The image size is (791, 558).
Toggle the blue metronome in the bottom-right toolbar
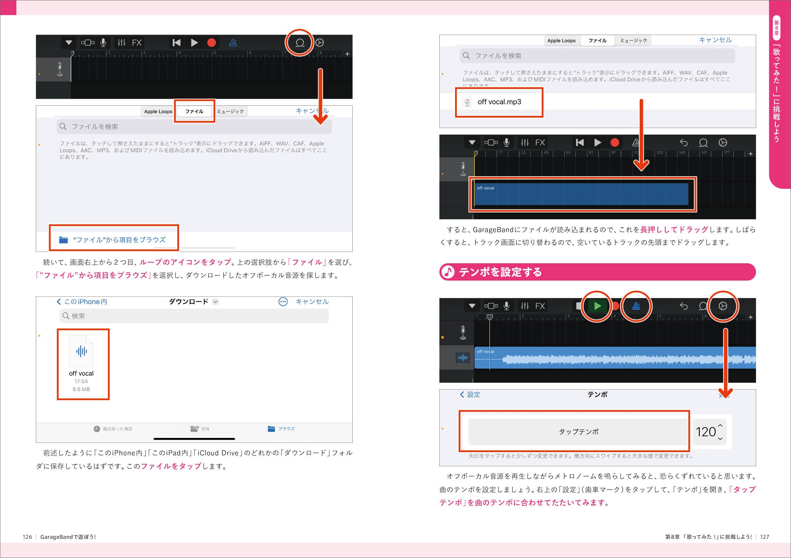click(x=636, y=306)
